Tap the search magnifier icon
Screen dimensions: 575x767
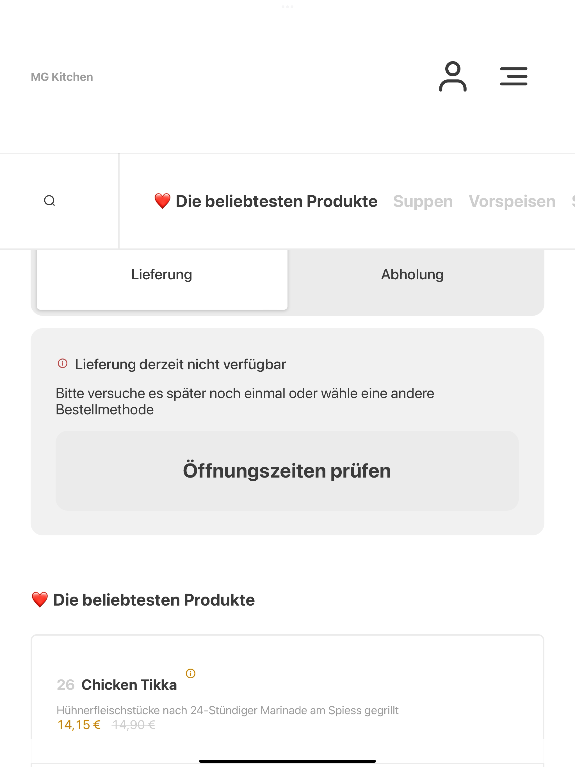(x=50, y=201)
